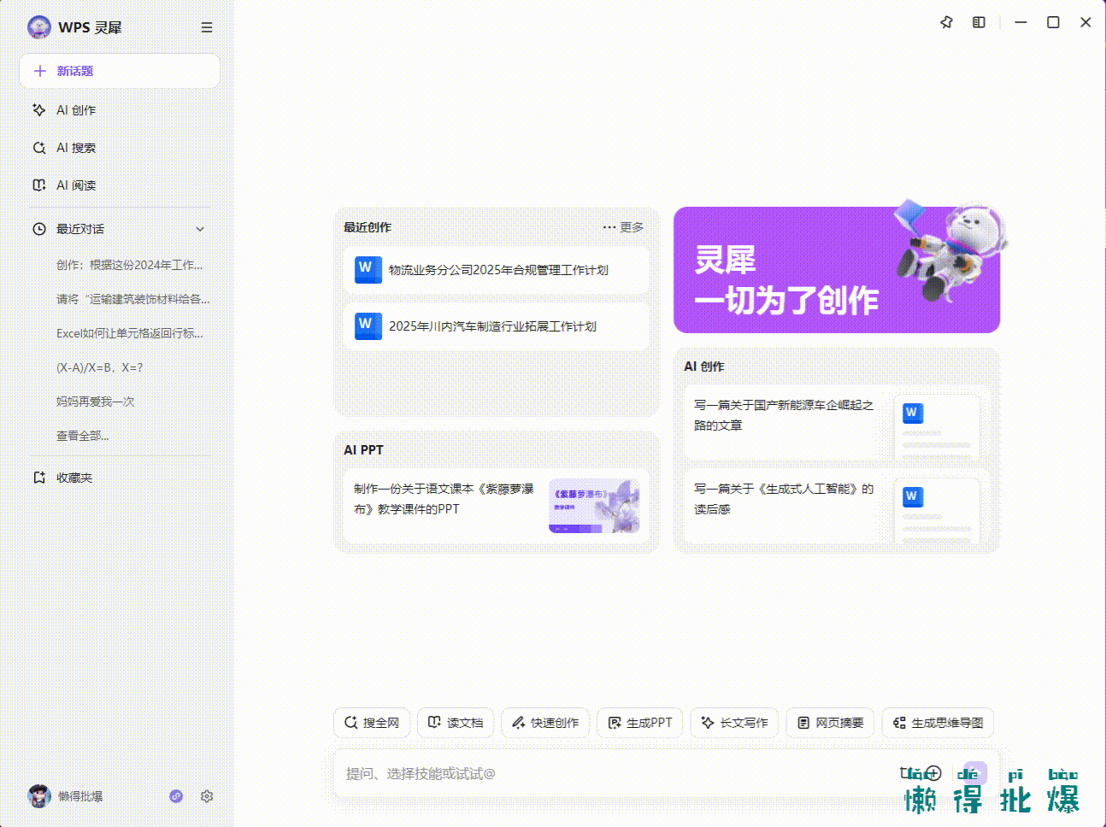The image size is (1106, 827).
Task: Select prompt card 《生成式人工智能》读后感
Action: 837,506
